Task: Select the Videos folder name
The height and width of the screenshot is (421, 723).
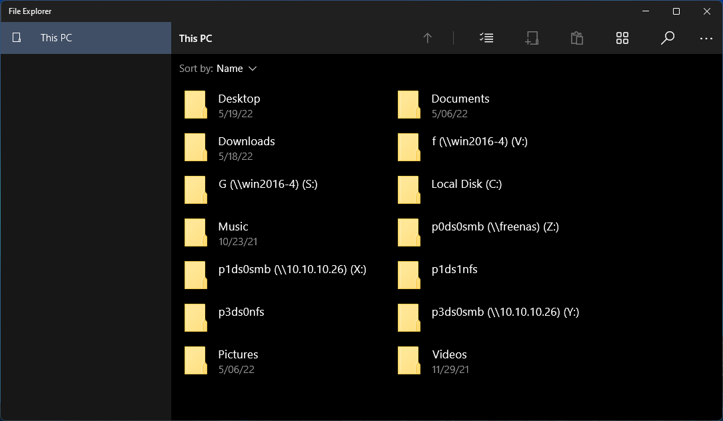Action: (449, 354)
